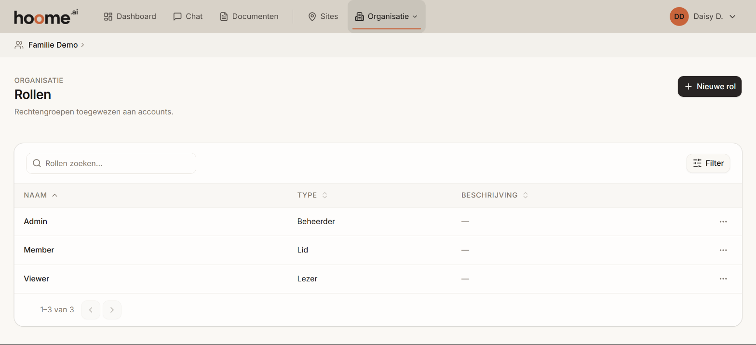Click the Rollen page heading
The width and height of the screenshot is (756, 345).
[x=33, y=94]
